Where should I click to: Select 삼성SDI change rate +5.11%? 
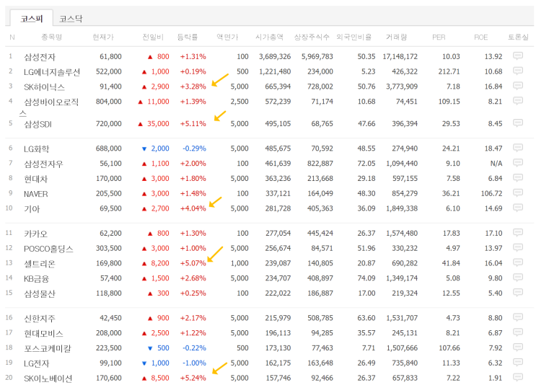coord(193,123)
